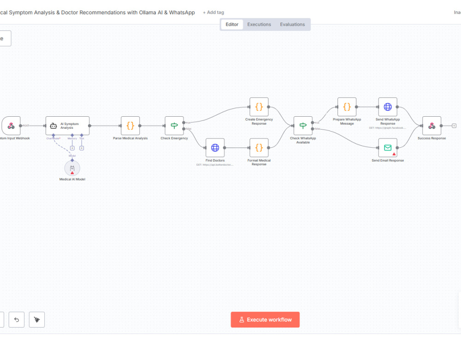This screenshot has height=346, width=461.
Task: Open the Prepare WhatsApp Message code node
Action: [x=347, y=107]
